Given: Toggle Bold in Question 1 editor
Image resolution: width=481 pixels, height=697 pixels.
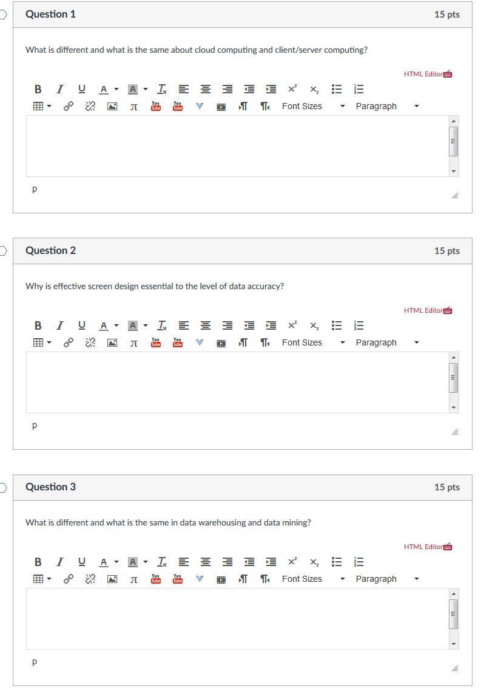Looking at the screenshot, I should [38, 89].
